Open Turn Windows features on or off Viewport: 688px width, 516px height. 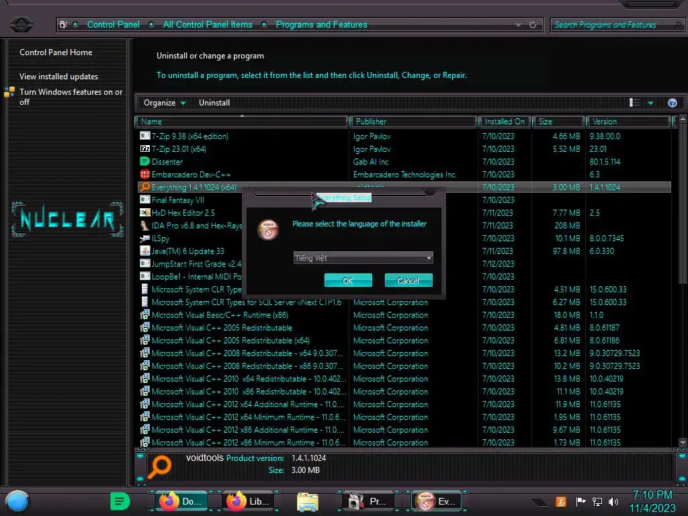pyautogui.click(x=71, y=97)
